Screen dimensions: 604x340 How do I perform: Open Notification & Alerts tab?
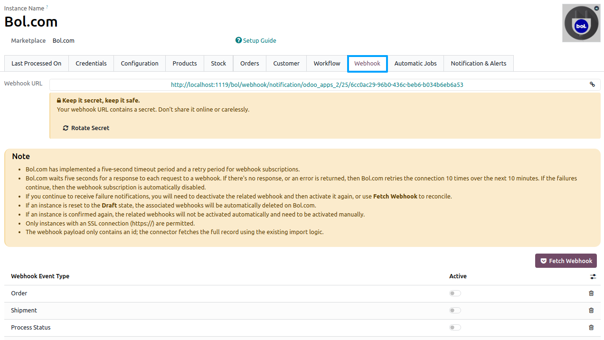pyautogui.click(x=479, y=64)
